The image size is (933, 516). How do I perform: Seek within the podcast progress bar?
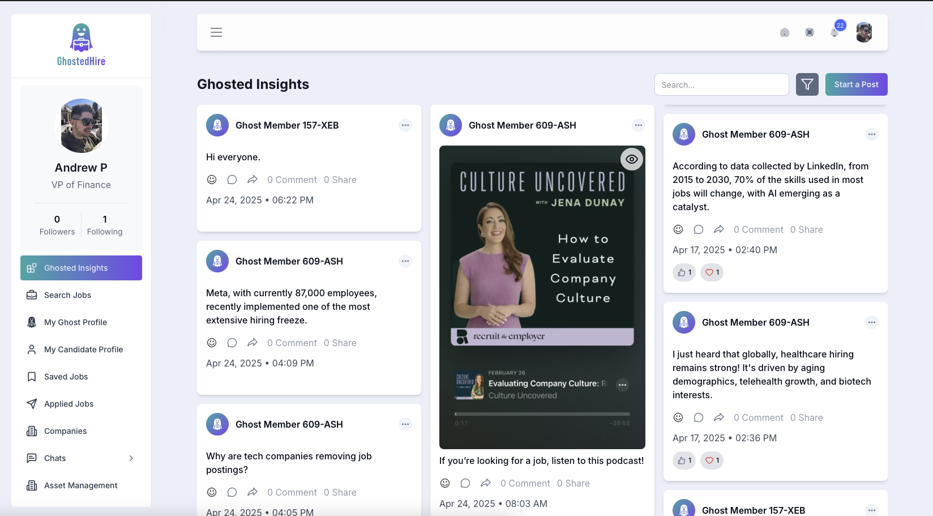point(542,414)
